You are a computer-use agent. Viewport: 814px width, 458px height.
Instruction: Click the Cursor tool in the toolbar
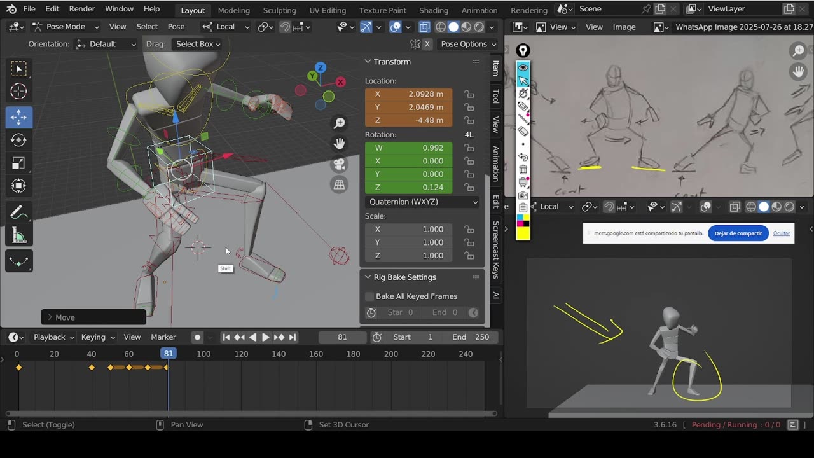pyautogui.click(x=18, y=92)
